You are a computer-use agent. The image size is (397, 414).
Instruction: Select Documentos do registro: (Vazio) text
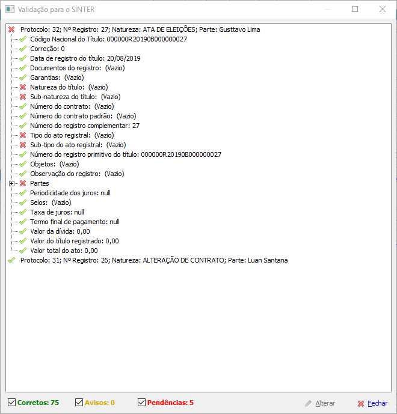click(x=78, y=68)
